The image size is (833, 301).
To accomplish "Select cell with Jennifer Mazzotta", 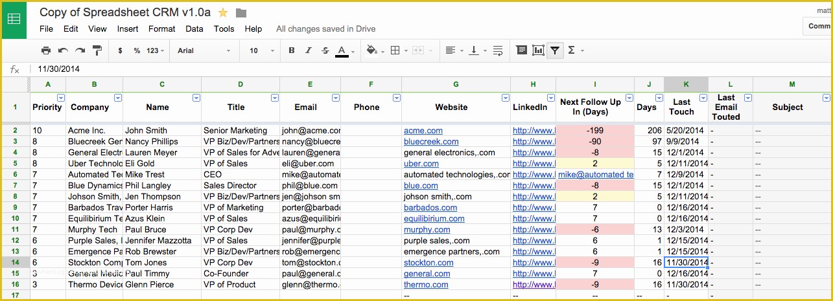I will pyautogui.click(x=162, y=241).
